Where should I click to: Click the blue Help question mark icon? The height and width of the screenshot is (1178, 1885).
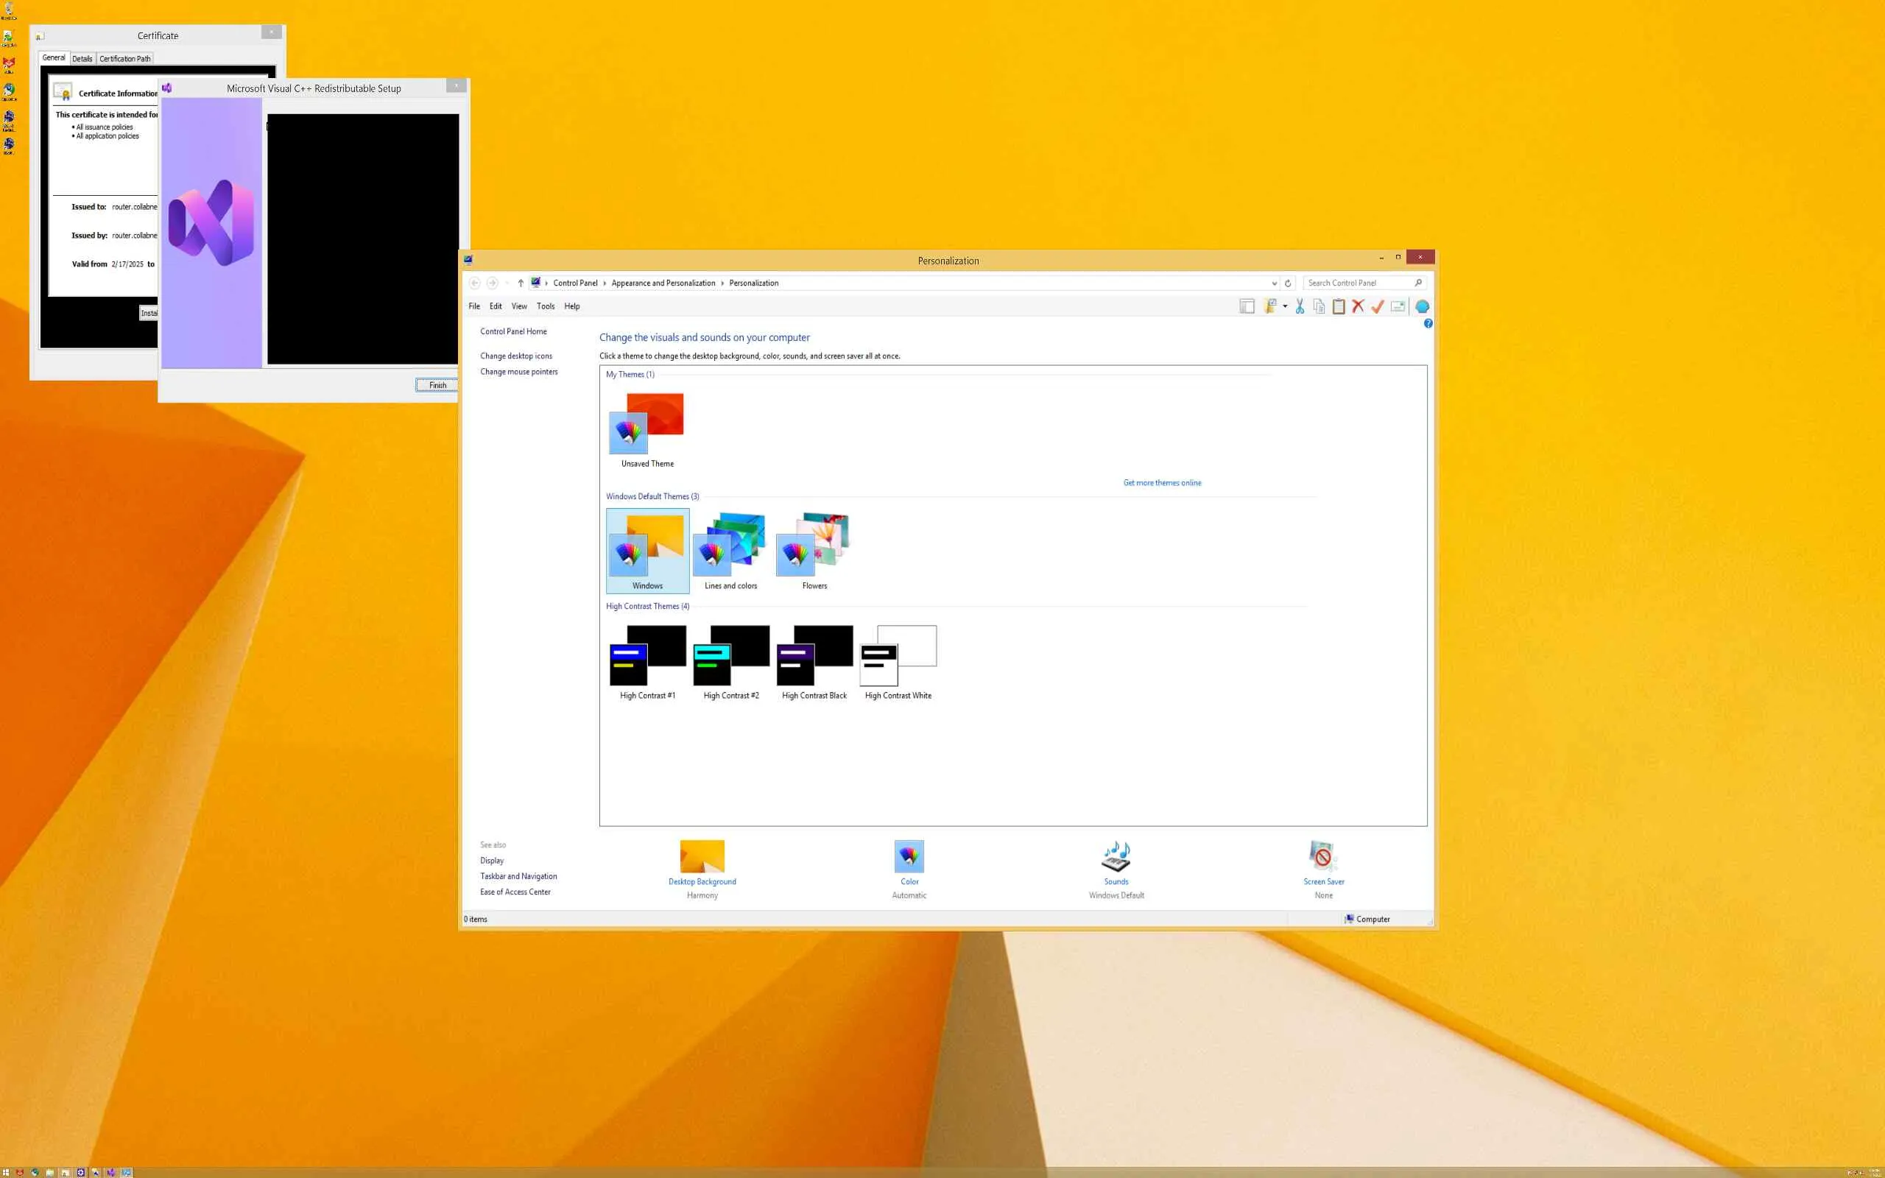tap(1428, 323)
